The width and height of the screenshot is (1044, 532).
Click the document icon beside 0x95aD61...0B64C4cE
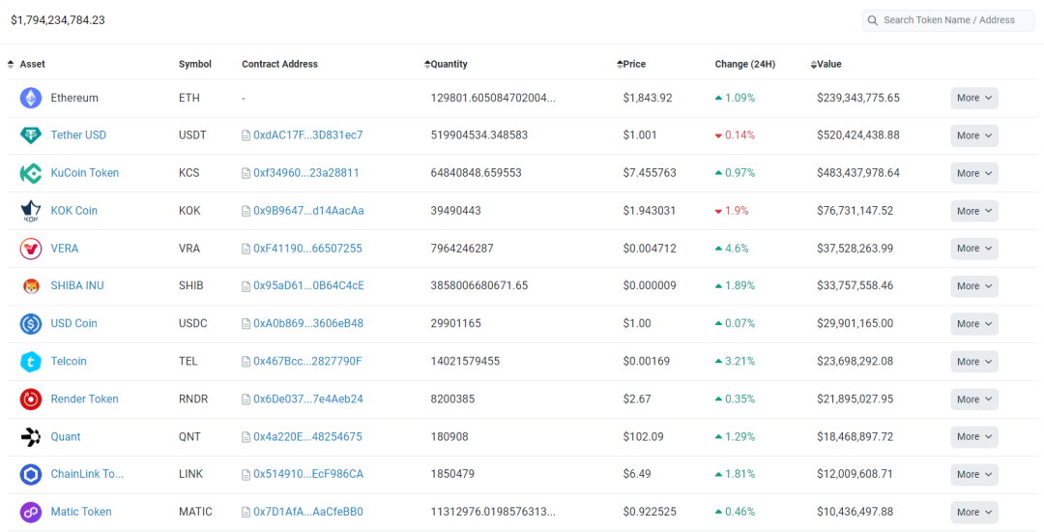coord(246,286)
